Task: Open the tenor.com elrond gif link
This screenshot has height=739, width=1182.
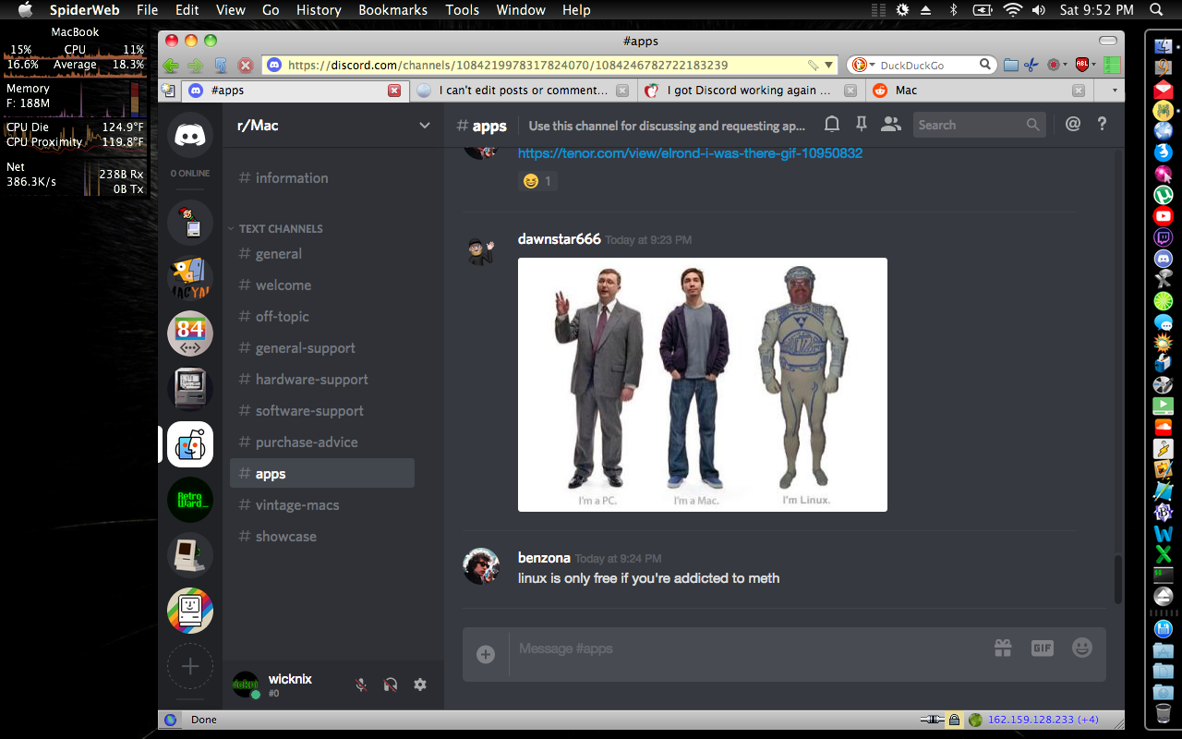Action: (690, 153)
